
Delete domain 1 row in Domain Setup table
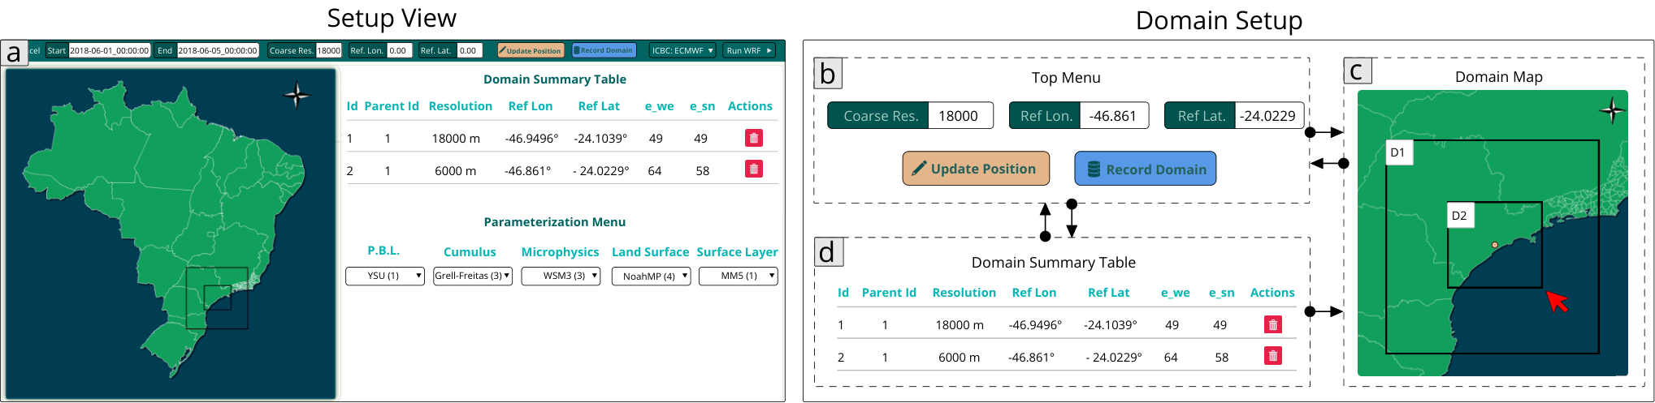click(x=1273, y=324)
